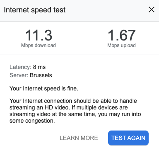Click the Mbps download label
This screenshot has width=159, height=152.
[x=39, y=45]
